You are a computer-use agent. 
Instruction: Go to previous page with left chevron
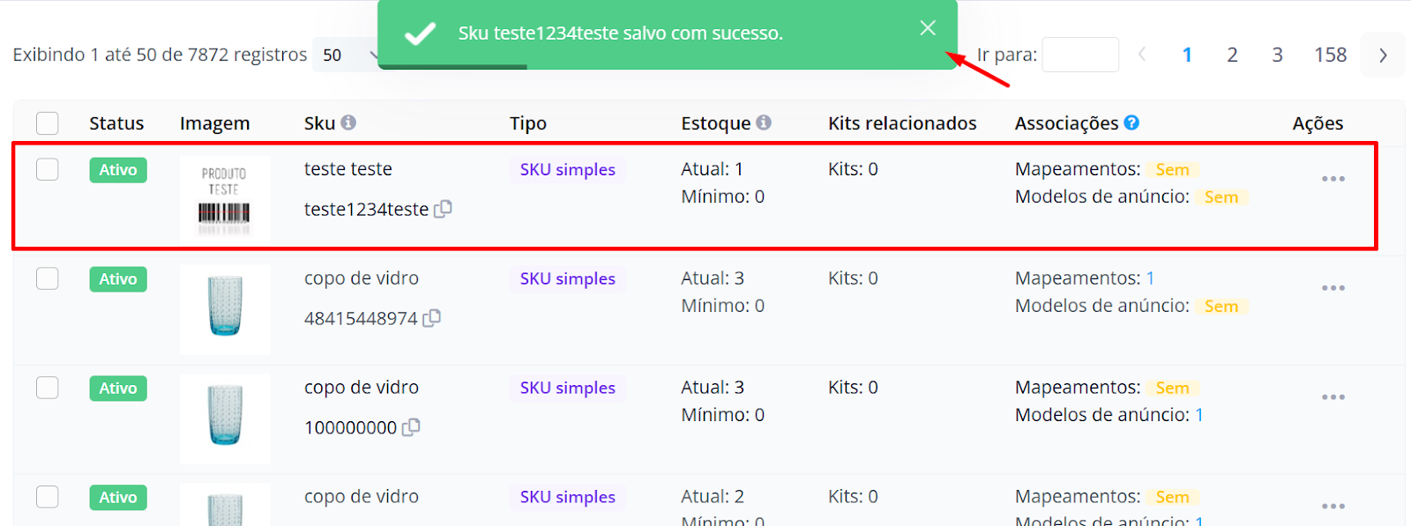pos(1142,55)
